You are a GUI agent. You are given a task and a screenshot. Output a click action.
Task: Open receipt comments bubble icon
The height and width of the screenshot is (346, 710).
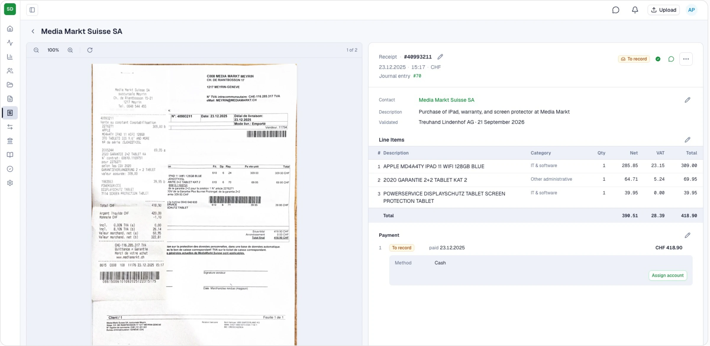(x=671, y=59)
